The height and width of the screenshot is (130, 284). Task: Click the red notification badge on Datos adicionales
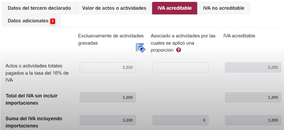[x=52, y=21]
